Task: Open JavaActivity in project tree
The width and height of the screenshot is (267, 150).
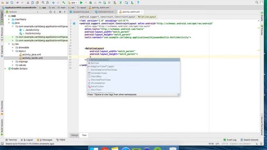Action: [32, 30]
